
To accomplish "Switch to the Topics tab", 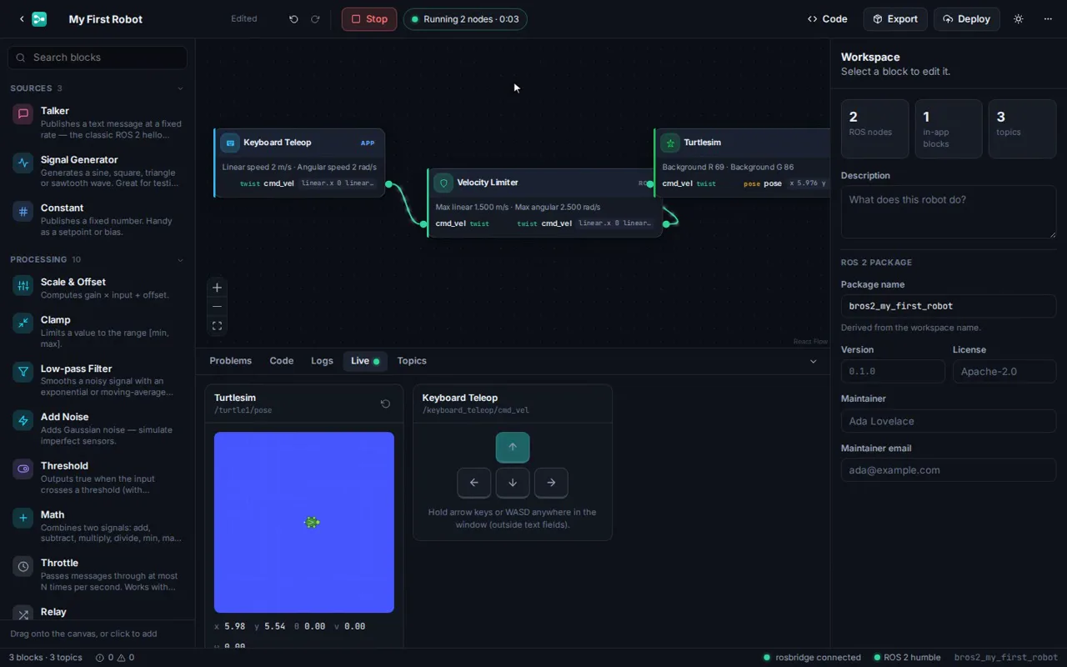I will point(412,361).
